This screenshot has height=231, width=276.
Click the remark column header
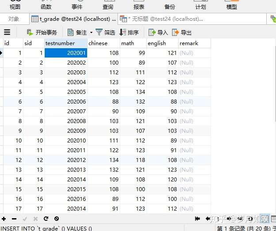(x=195, y=43)
